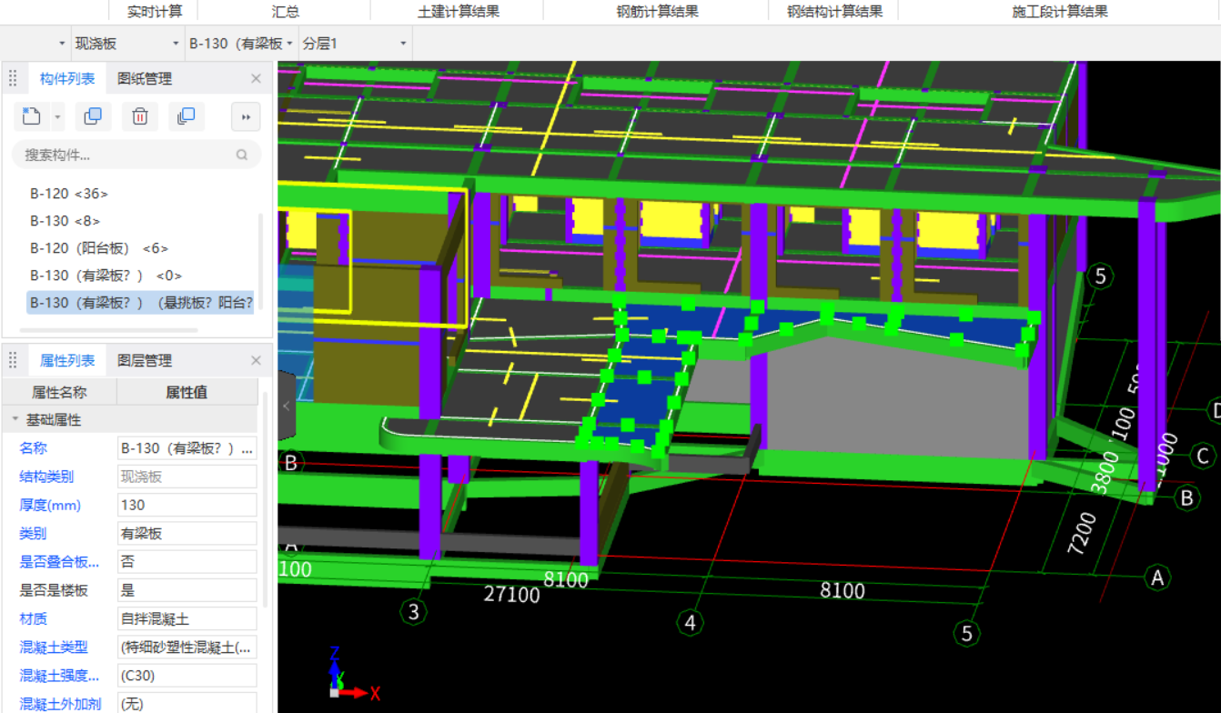Viewport: 1221px width, 713px height.
Task: Click the 混凝土类型 property label
Action: pyautogui.click(x=54, y=648)
